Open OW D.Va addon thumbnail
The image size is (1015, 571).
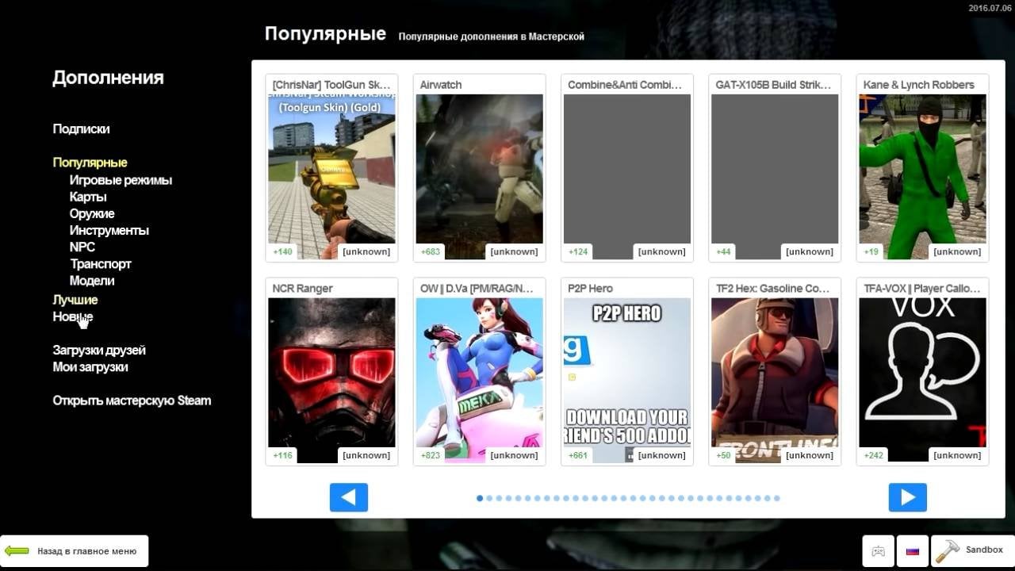point(479,380)
